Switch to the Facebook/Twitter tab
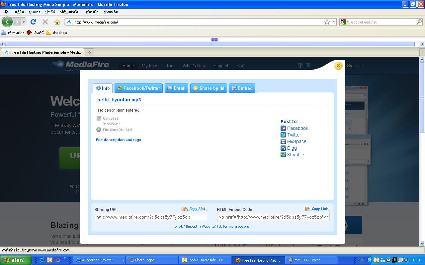 pyautogui.click(x=138, y=88)
